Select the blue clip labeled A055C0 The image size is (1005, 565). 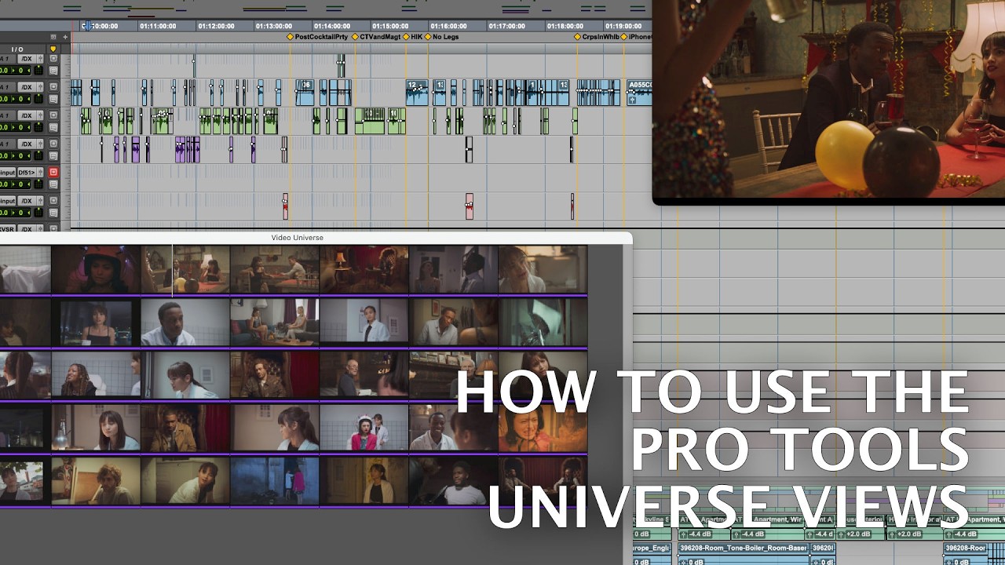(639, 92)
